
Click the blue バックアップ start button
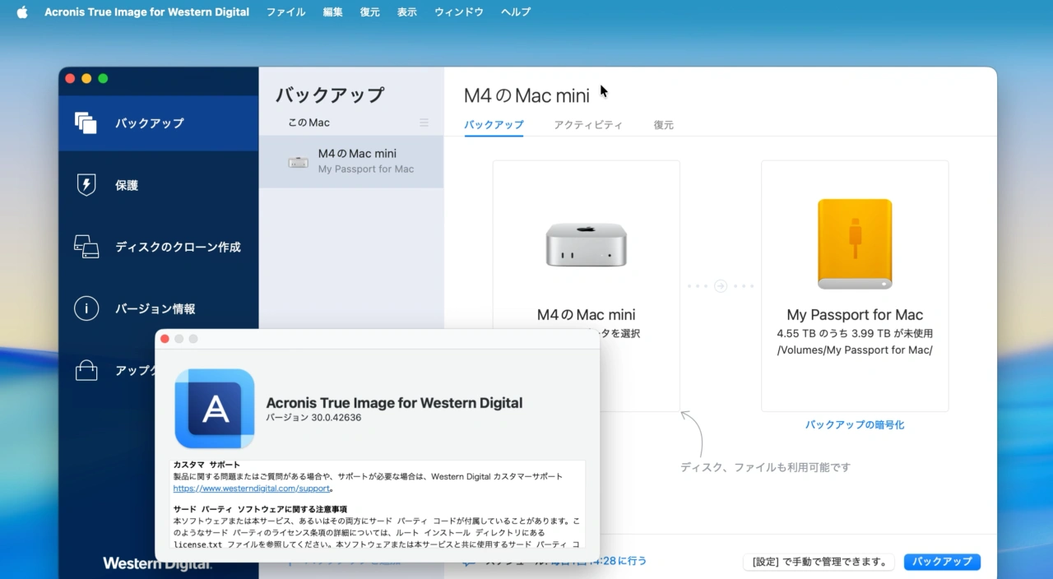point(942,562)
